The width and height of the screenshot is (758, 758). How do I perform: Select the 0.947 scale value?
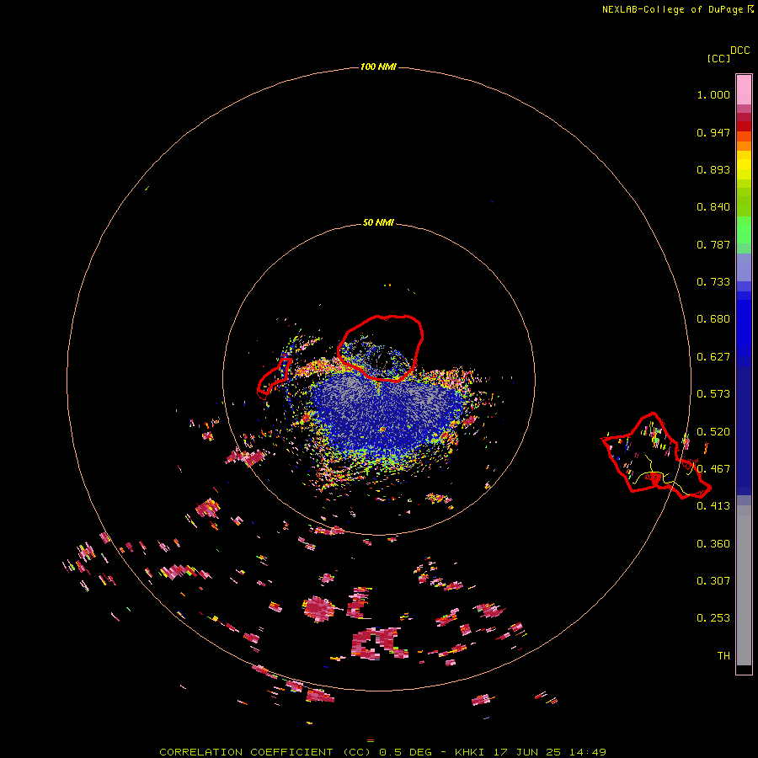[713, 132]
